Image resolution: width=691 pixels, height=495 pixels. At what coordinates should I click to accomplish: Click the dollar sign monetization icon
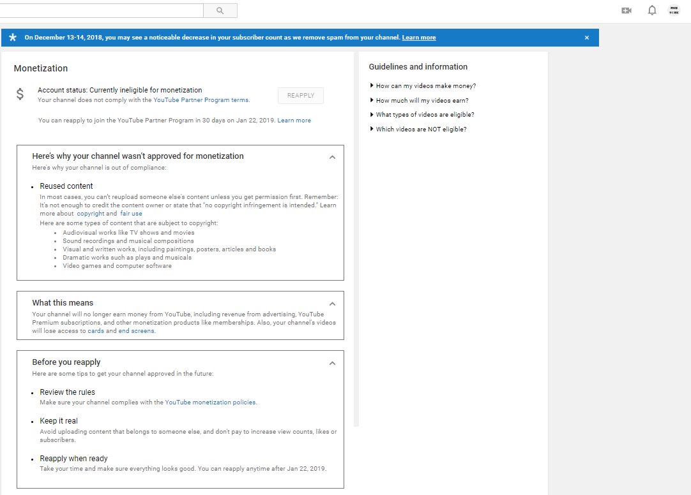(x=20, y=94)
